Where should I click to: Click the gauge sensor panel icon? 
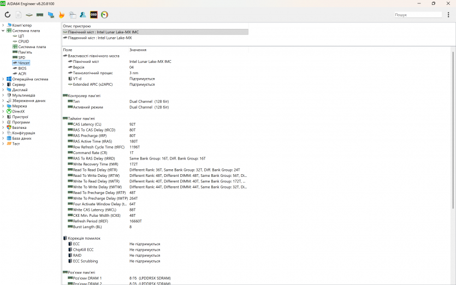[x=104, y=15]
